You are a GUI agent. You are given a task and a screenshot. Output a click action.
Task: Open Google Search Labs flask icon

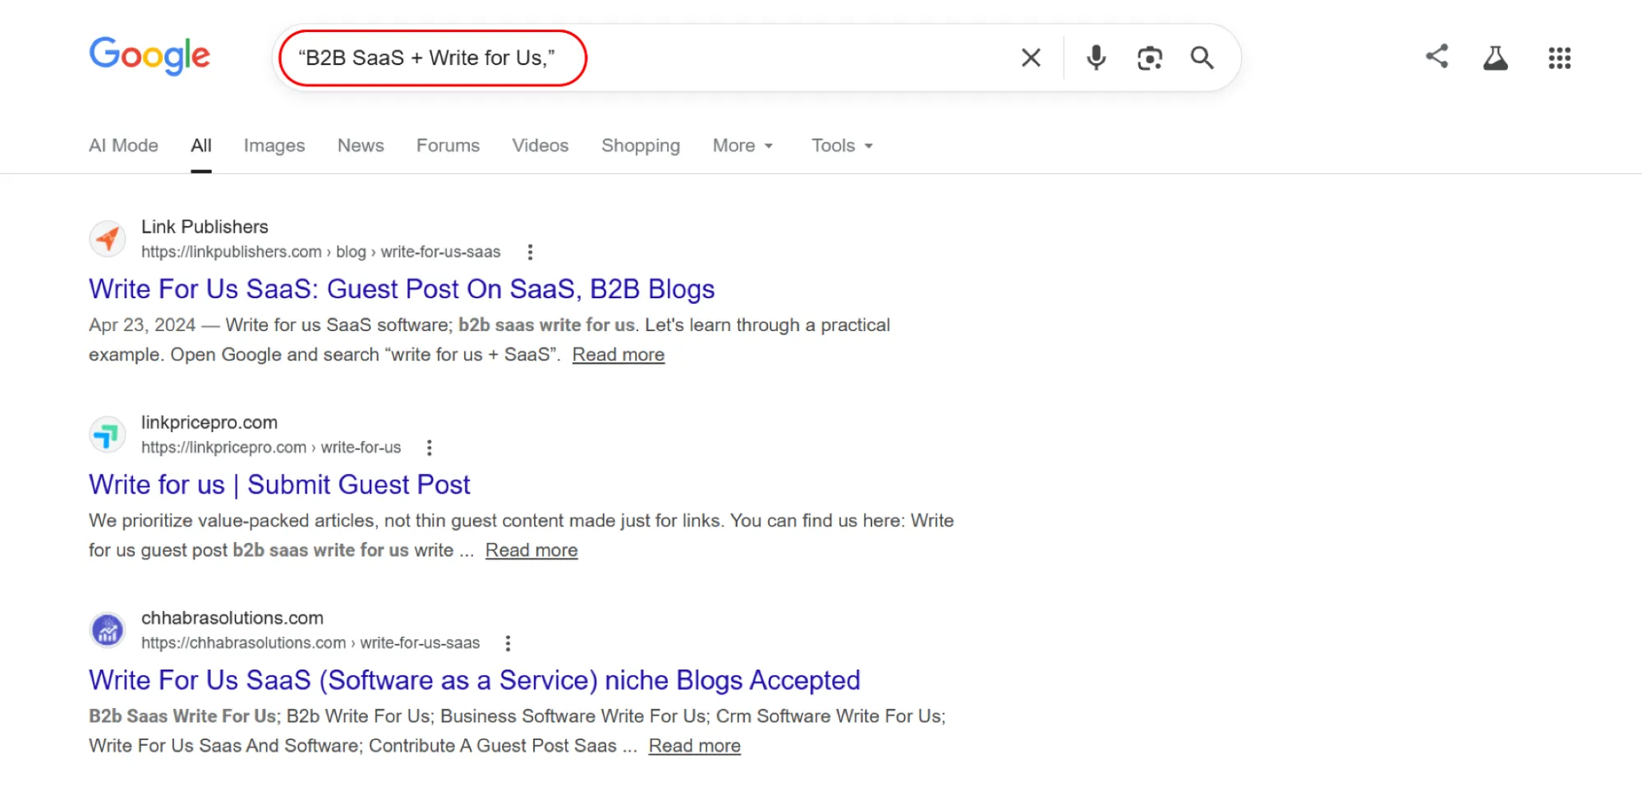point(1495,57)
